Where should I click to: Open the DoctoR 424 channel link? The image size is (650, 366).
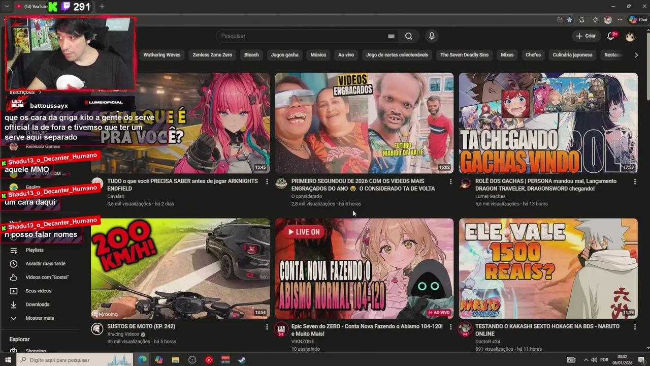click(x=487, y=342)
